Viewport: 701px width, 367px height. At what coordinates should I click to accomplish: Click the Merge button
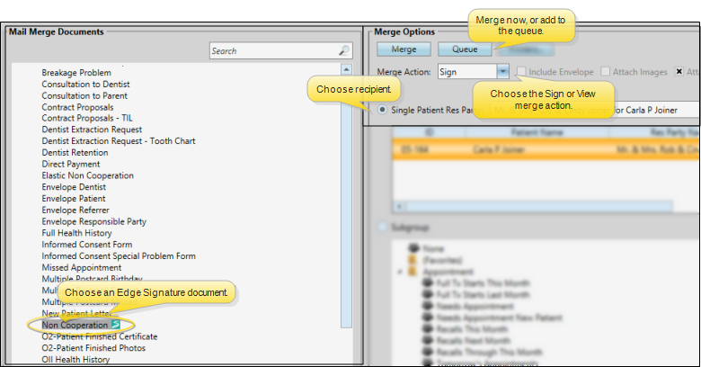pyautogui.click(x=404, y=49)
